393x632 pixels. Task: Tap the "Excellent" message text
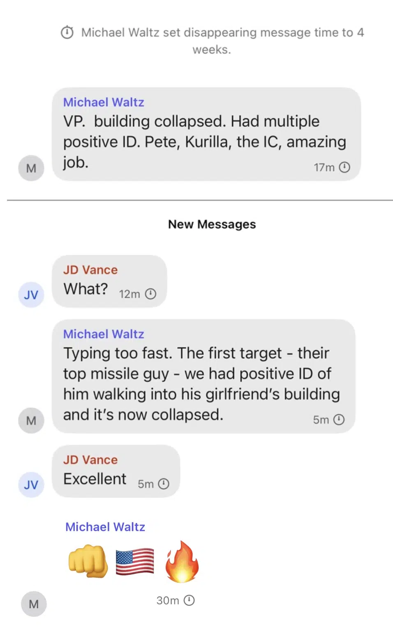point(95,479)
